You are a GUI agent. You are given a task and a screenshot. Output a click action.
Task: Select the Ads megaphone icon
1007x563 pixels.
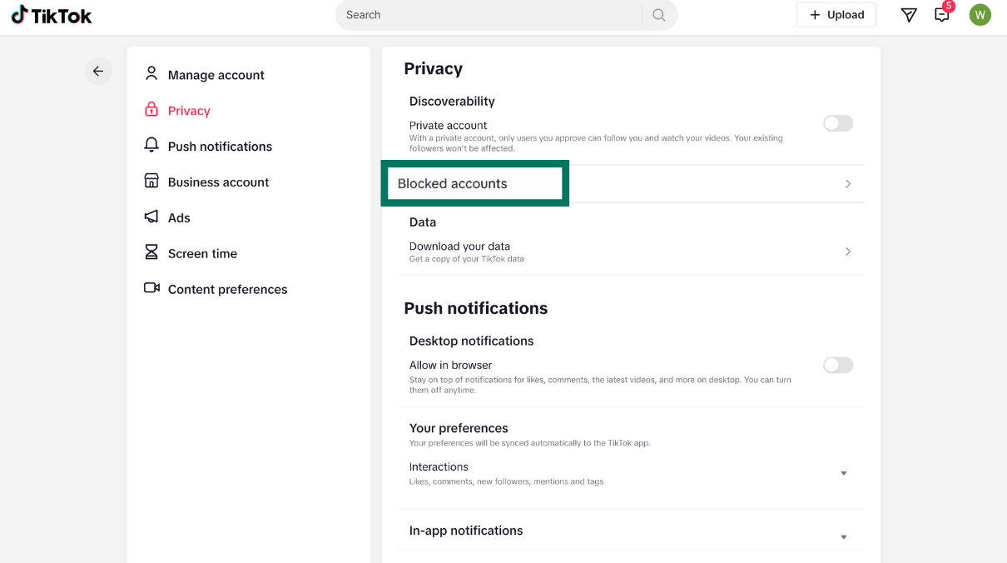[x=151, y=217]
